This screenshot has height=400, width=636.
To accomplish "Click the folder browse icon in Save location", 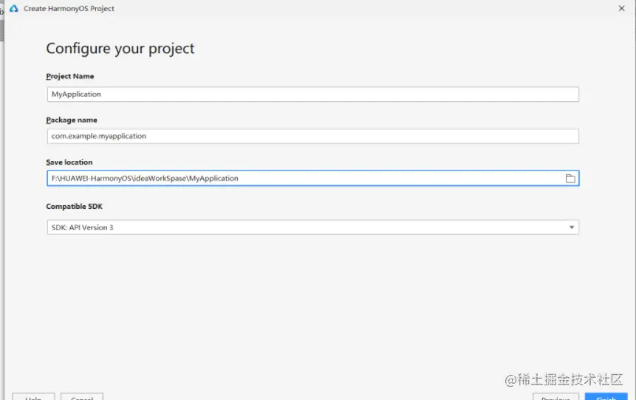I will click(x=570, y=179).
